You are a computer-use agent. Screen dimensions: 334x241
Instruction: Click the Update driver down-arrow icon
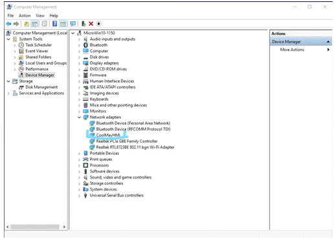pyautogui.click(x=98, y=24)
